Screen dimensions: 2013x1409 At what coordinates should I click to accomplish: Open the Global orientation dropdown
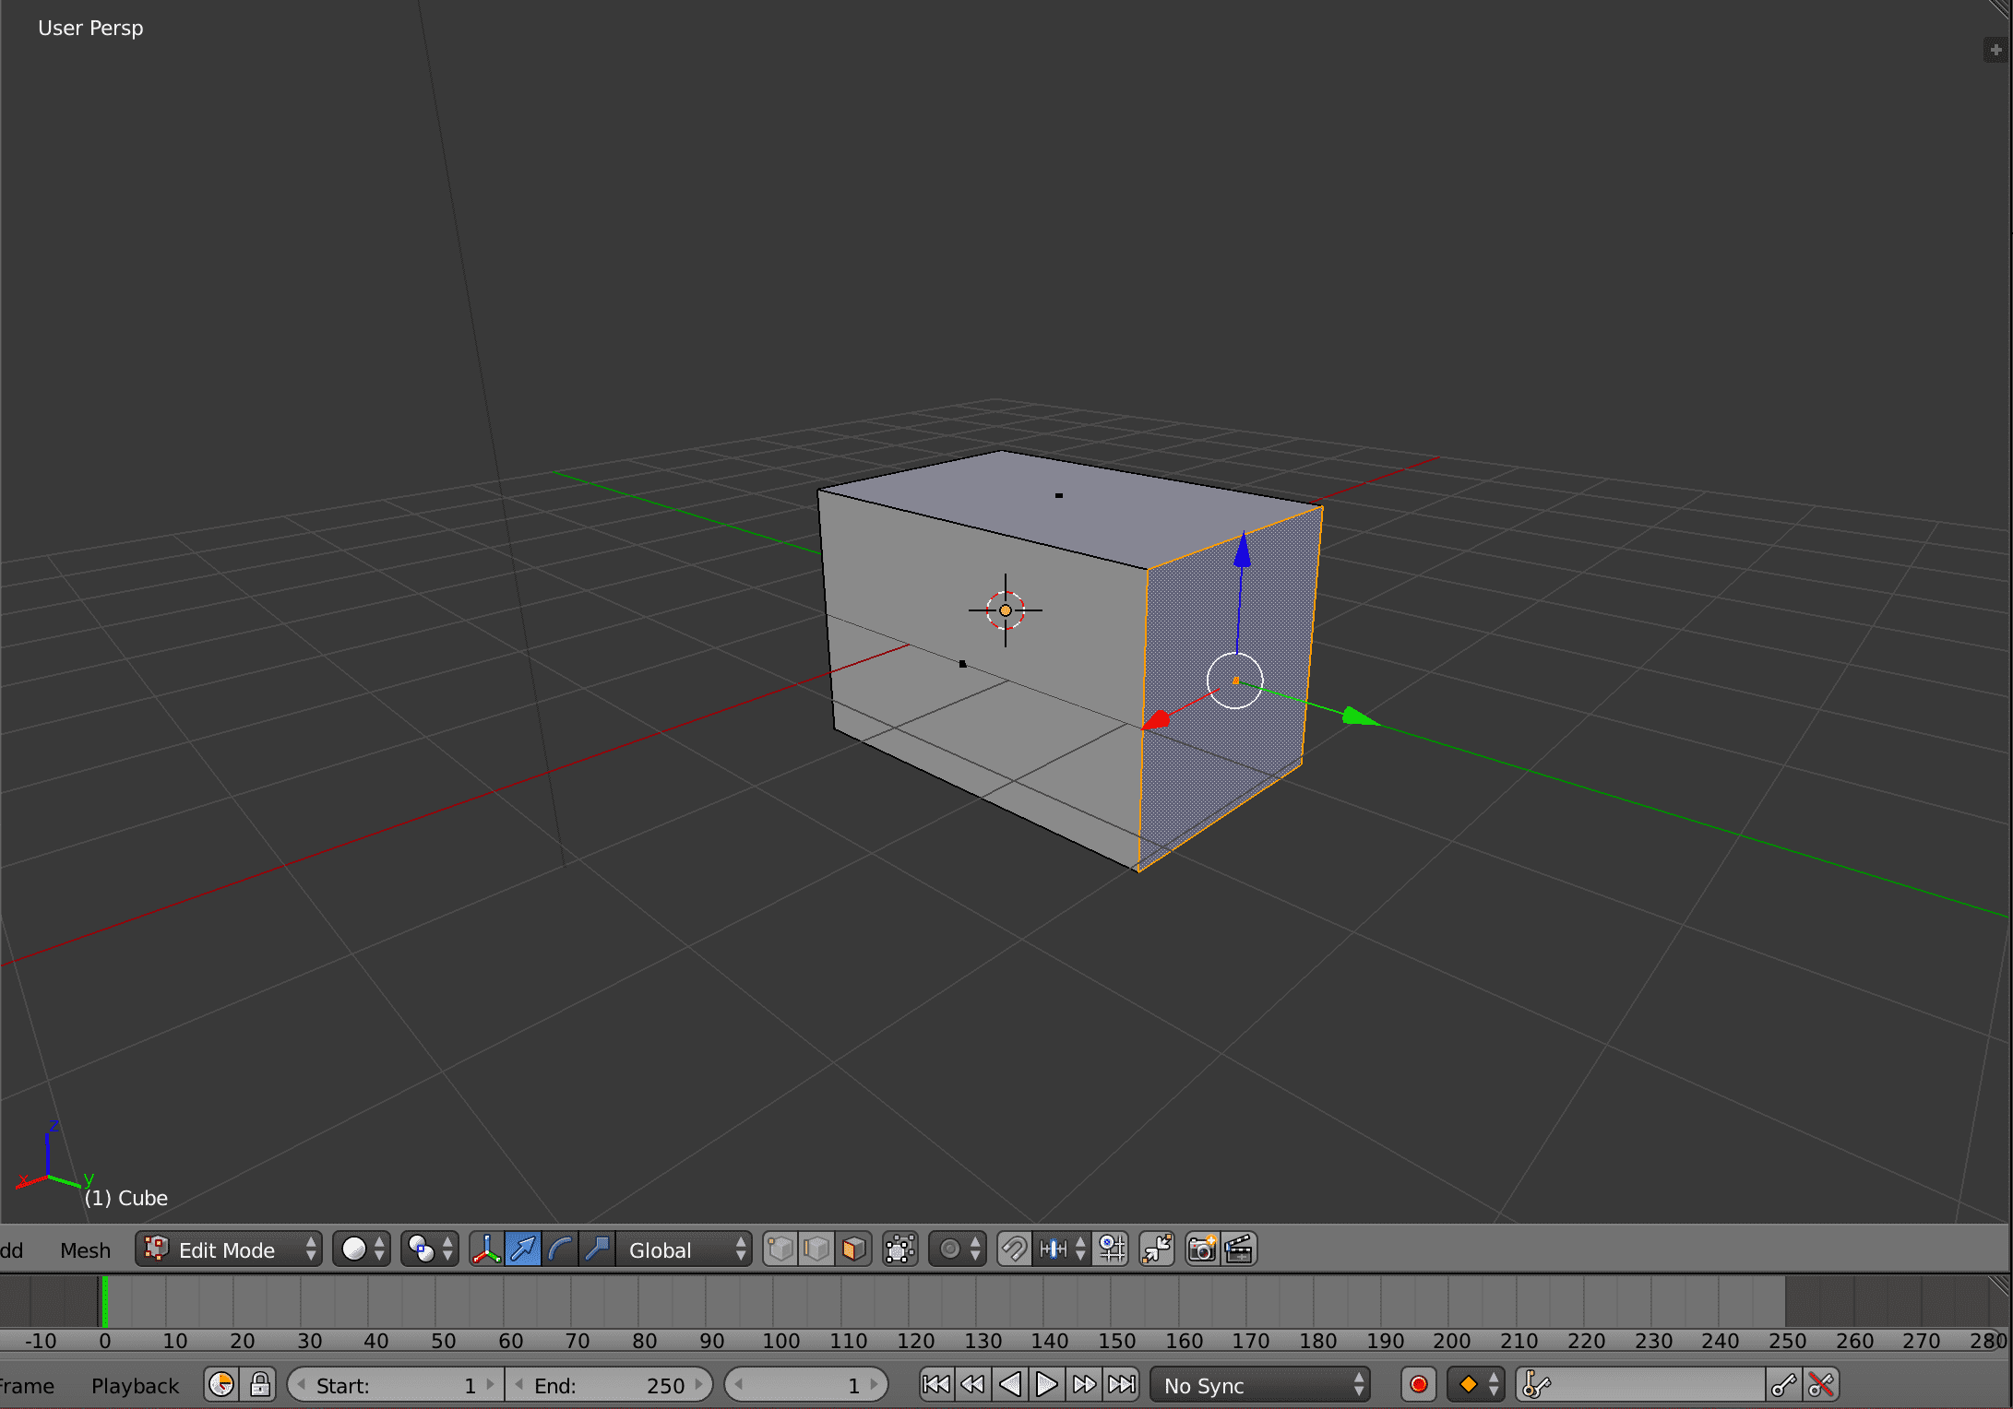pyautogui.click(x=685, y=1249)
